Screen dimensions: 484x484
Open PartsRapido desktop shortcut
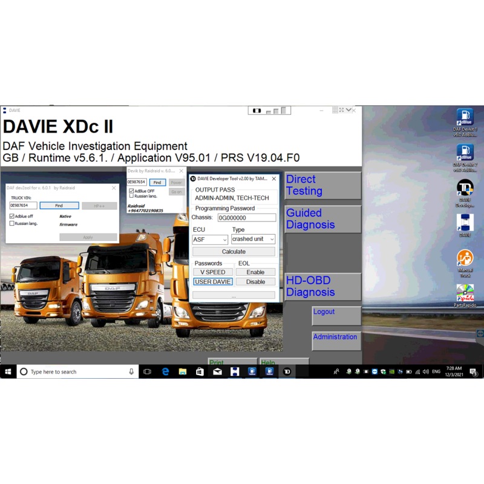tap(465, 296)
